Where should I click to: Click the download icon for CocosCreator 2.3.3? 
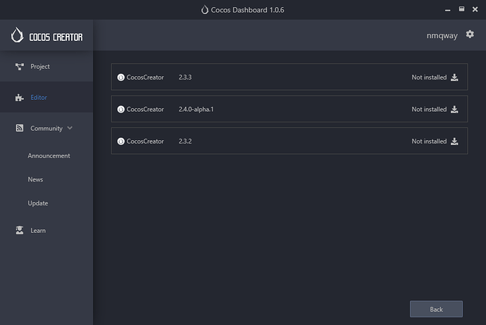click(x=454, y=77)
